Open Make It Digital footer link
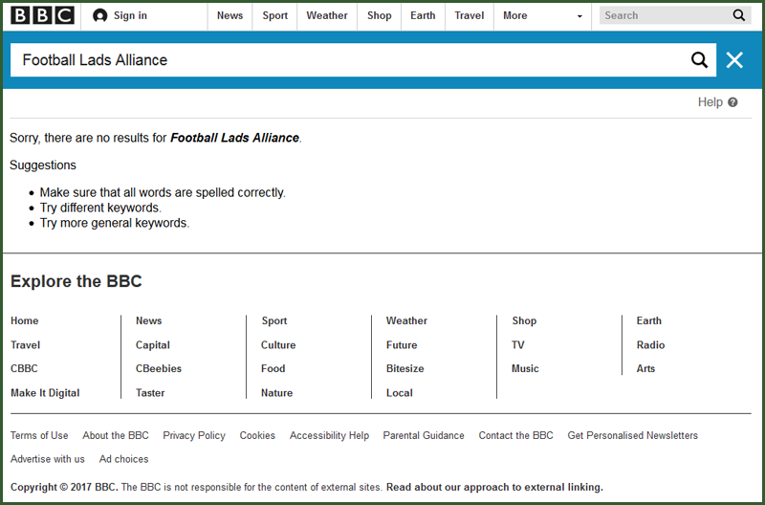Screen dimensions: 765x505 (45, 393)
